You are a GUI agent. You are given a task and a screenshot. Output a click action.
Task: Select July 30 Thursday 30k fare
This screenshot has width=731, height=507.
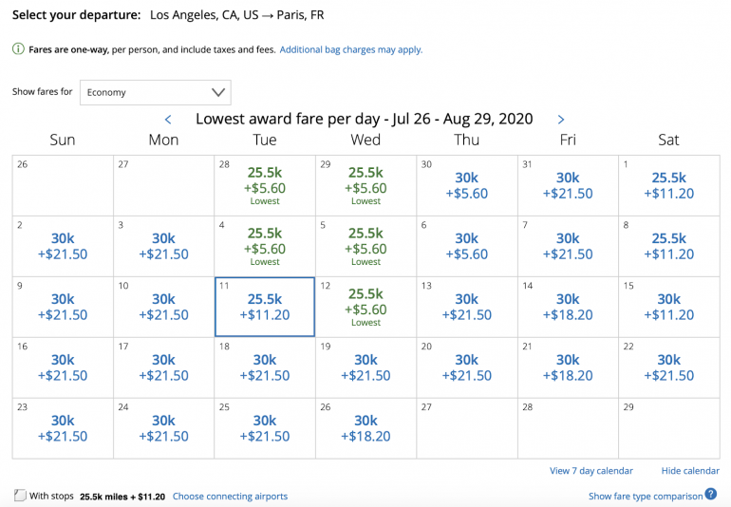[x=466, y=185]
